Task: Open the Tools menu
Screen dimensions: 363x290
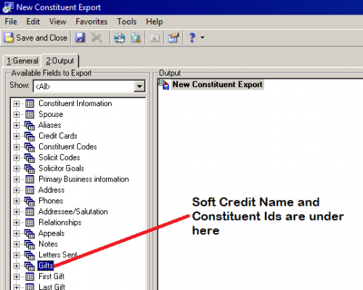Action: pyautogui.click(x=127, y=22)
